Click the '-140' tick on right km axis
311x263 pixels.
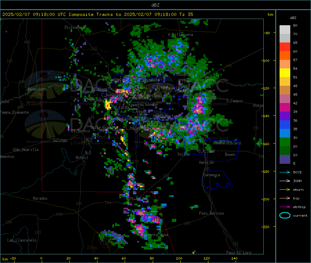click(265, 116)
